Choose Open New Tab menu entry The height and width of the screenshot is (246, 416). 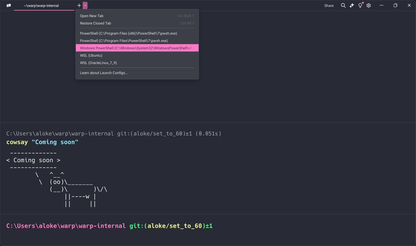tap(137, 16)
